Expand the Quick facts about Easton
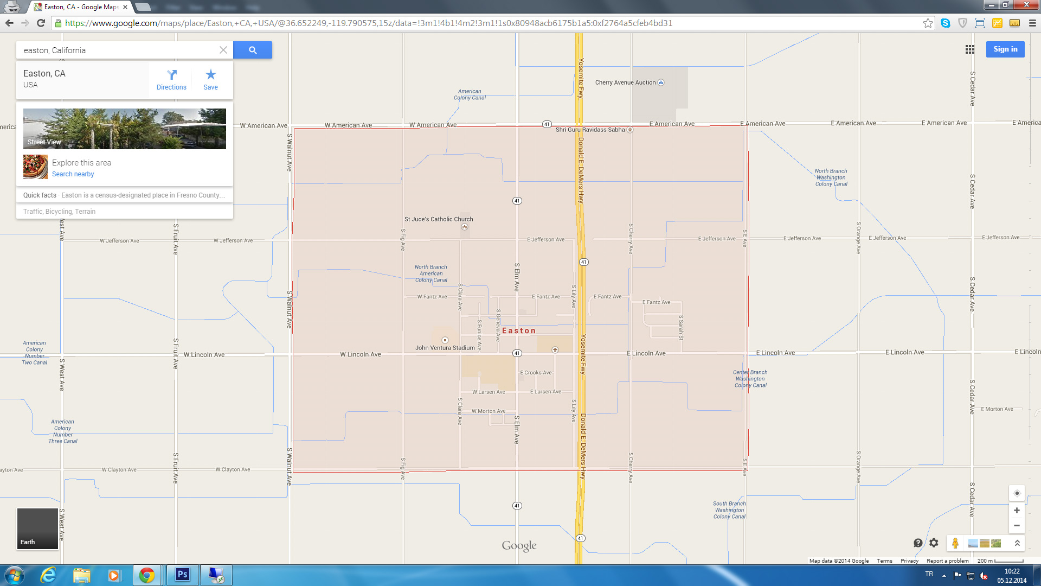The height and width of the screenshot is (586, 1041). pos(124,195)
